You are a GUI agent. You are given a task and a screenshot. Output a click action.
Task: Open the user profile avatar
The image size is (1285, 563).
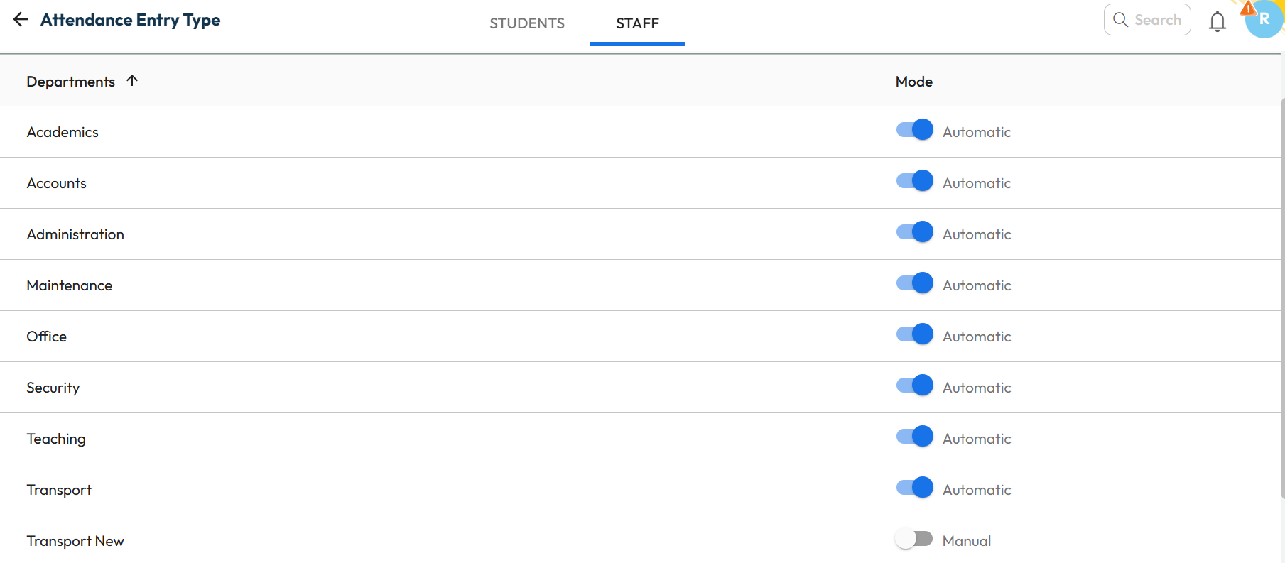pyautogui.click(x=1264, y=19)
